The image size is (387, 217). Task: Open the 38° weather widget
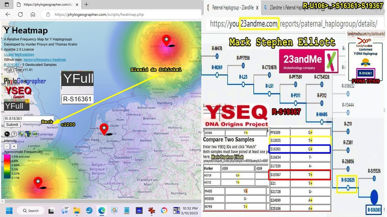coord(65,210)
